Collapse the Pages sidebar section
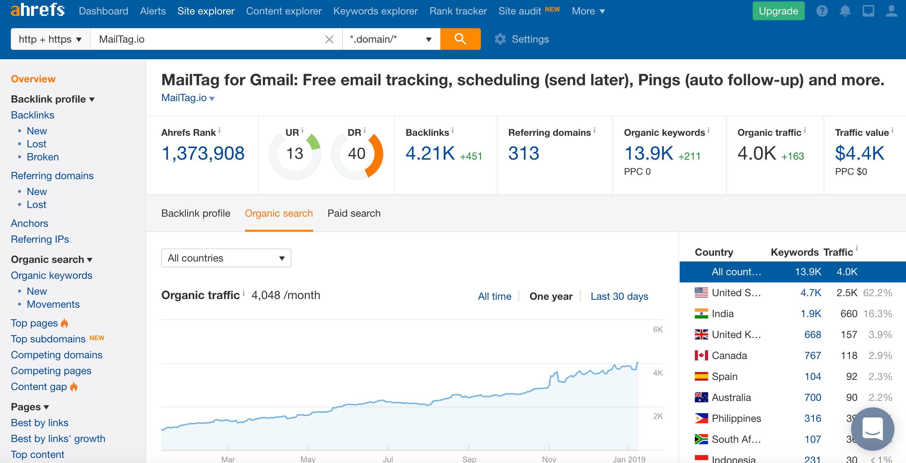906x463 pixels. [30, 407]
